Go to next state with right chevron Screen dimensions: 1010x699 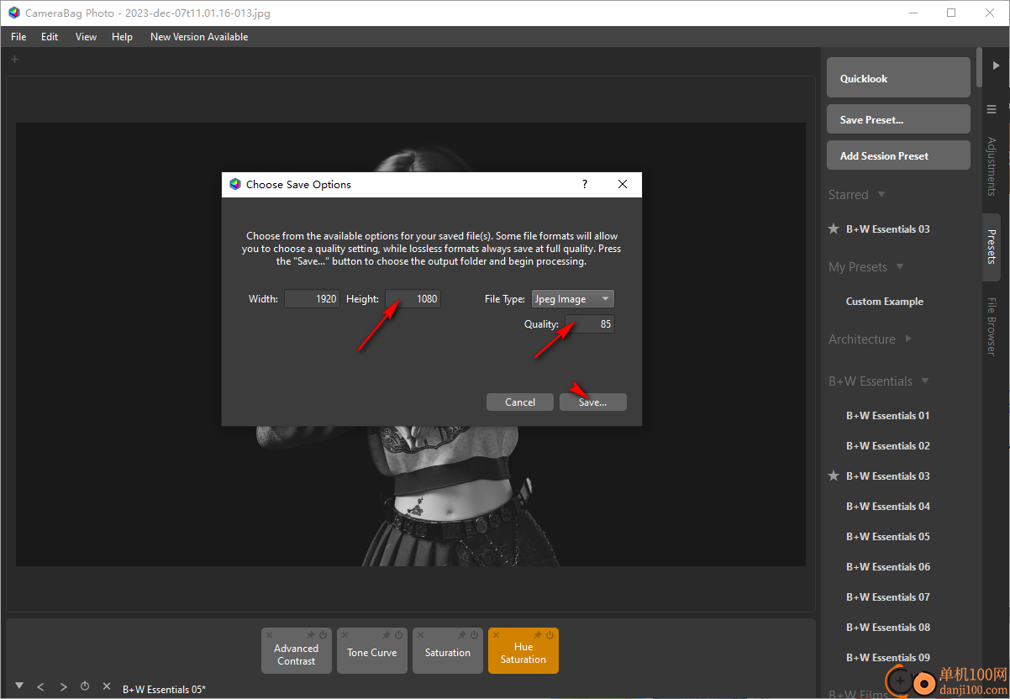click(x=63, y=686)
